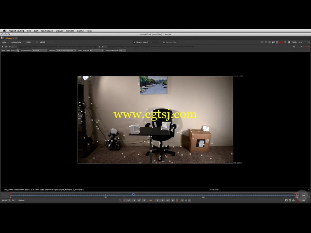
Task: Click the timeline playhead marker at frame 64
Action: coord(133,195)
